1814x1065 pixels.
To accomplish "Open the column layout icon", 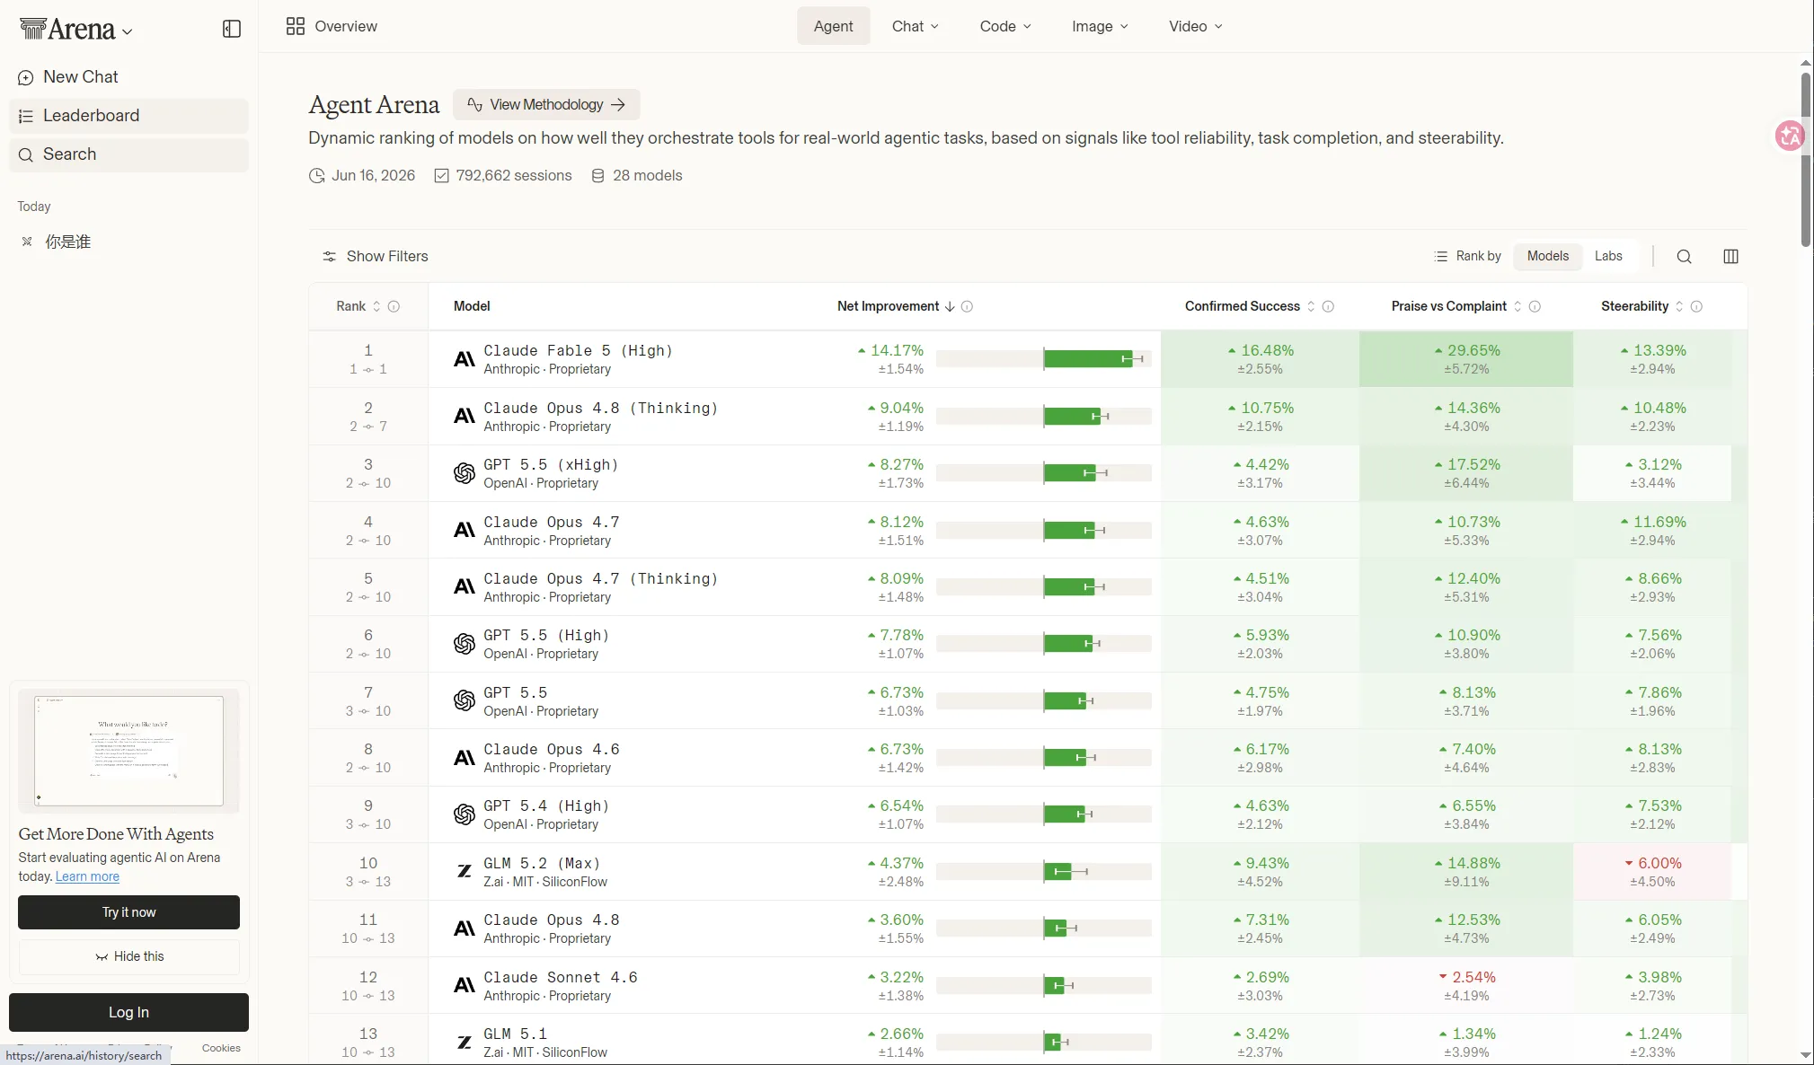I will (x=1730, y=257).
